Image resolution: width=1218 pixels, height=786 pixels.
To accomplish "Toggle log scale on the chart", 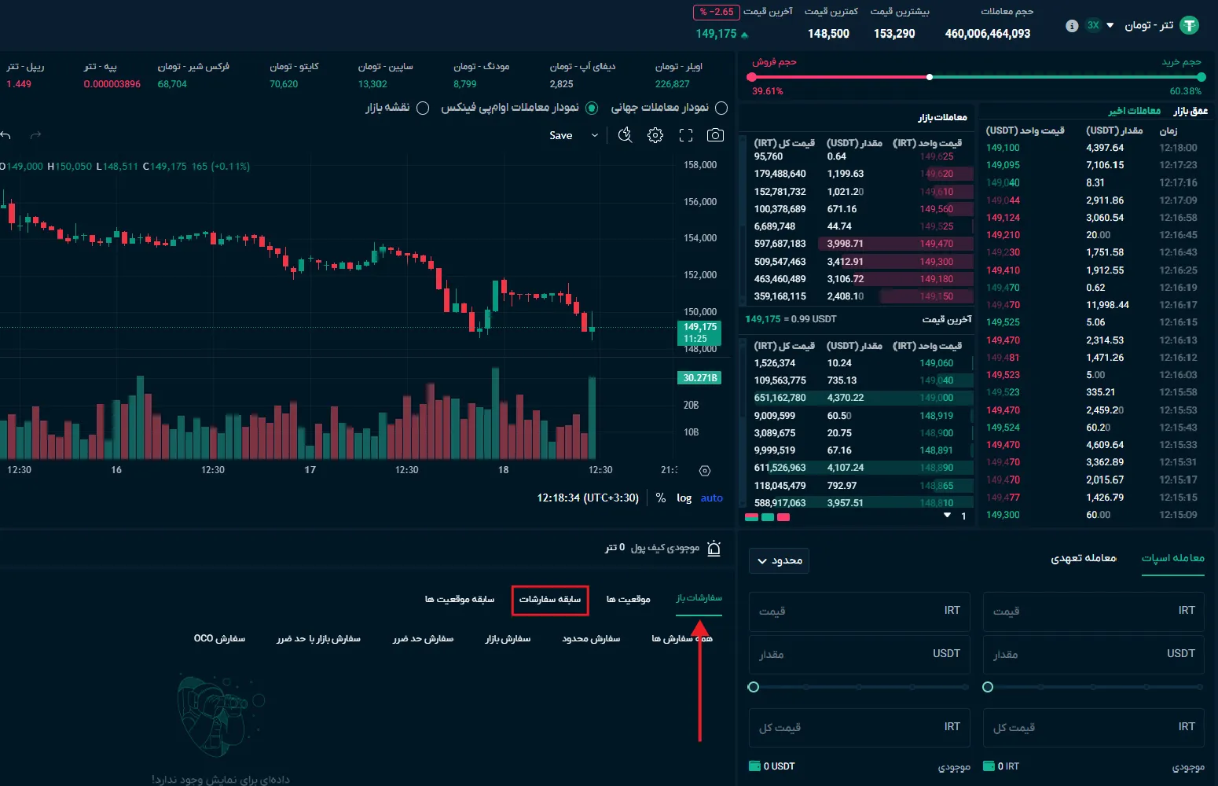I will (x=684, y=498).
